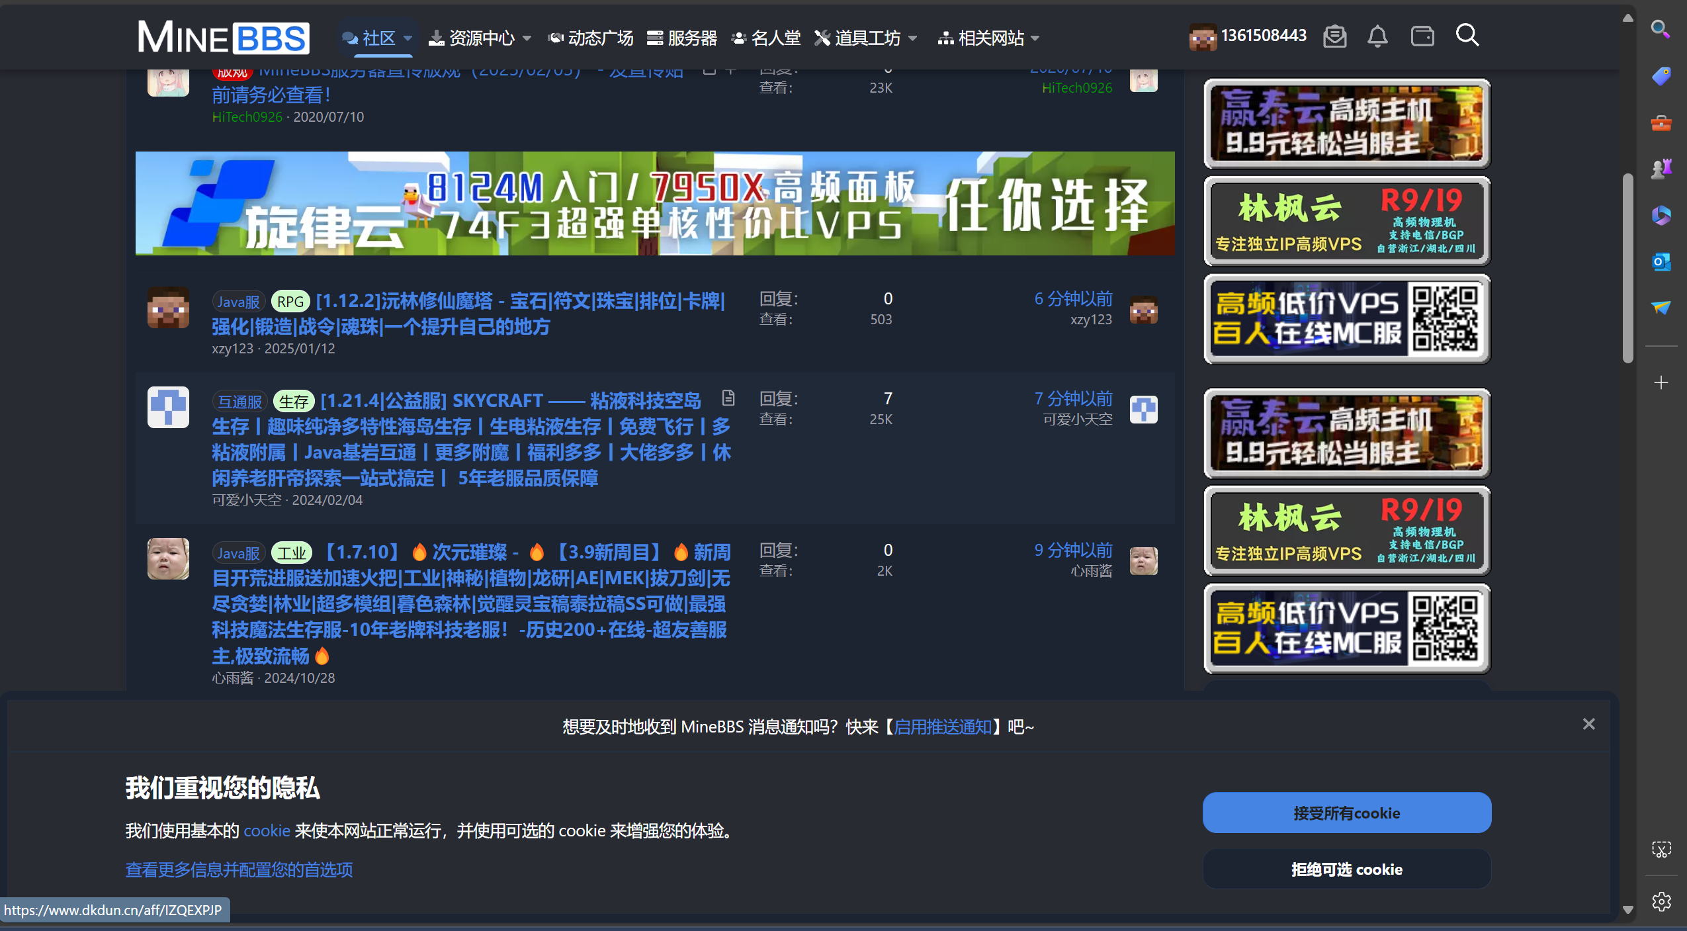Viewport: 1687px width, 931px height.
Task: Click the 旋律云 VPS banner ad
Action: pyautogui.click(x=655, y=203)
